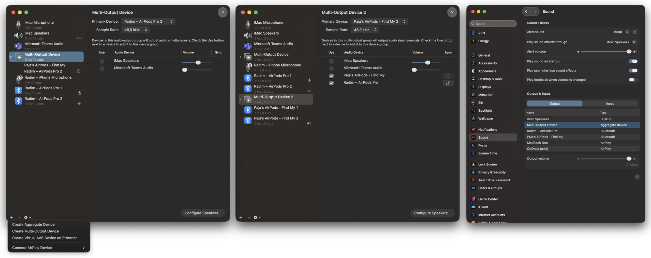Open Screen Time hourglass icon in Settings

pos(473,153)
